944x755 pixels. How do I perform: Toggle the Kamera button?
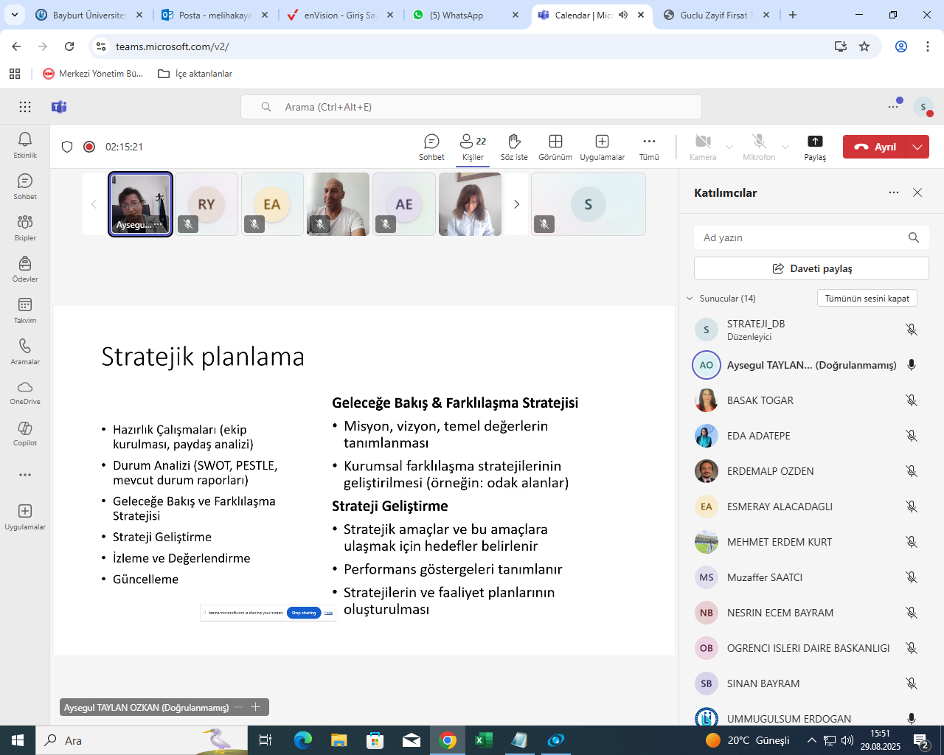703,146
